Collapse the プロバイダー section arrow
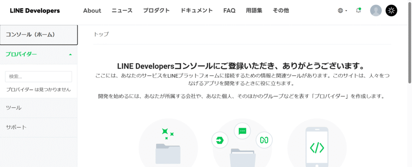Screen dimensions: 412x167 tap(70, 55)
